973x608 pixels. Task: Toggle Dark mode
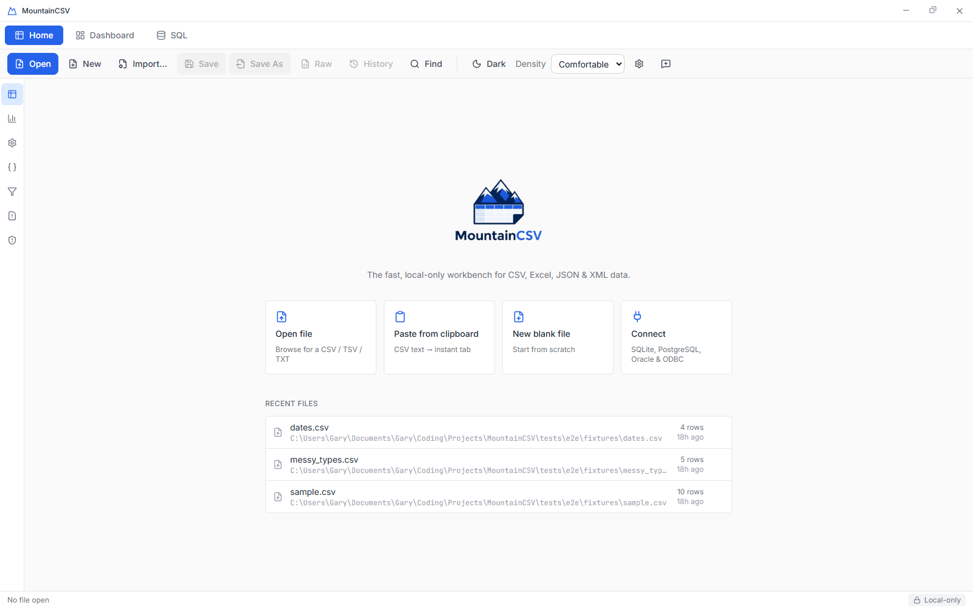pos(489,64)
